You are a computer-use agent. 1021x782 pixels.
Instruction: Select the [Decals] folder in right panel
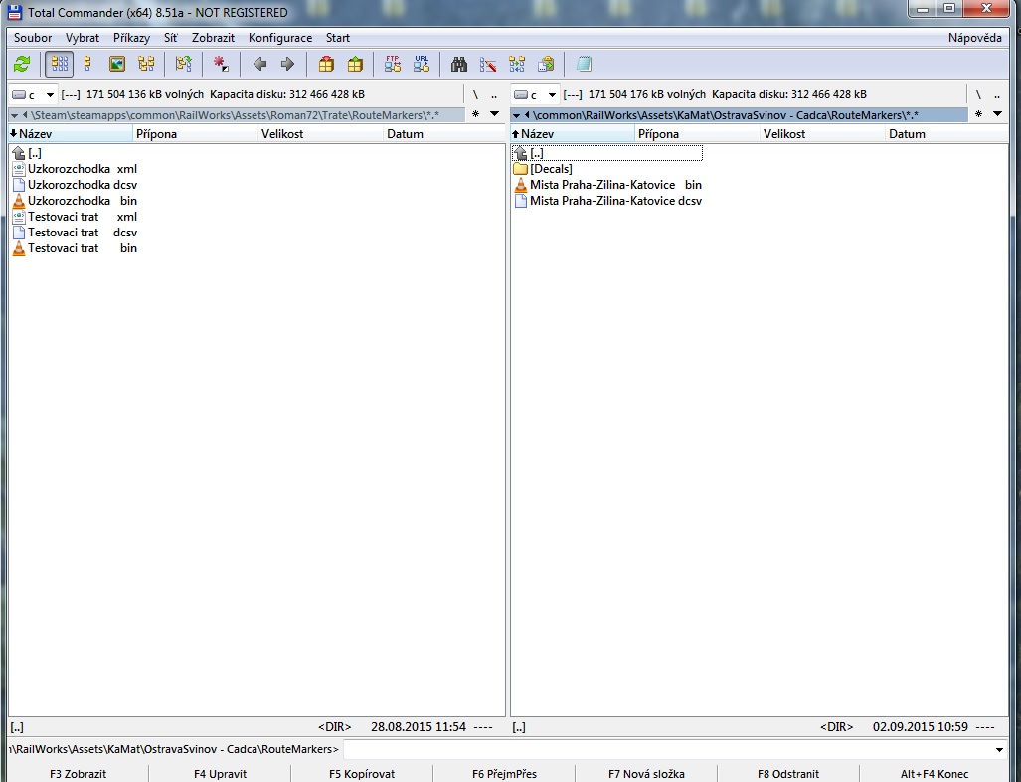point(543,169)
